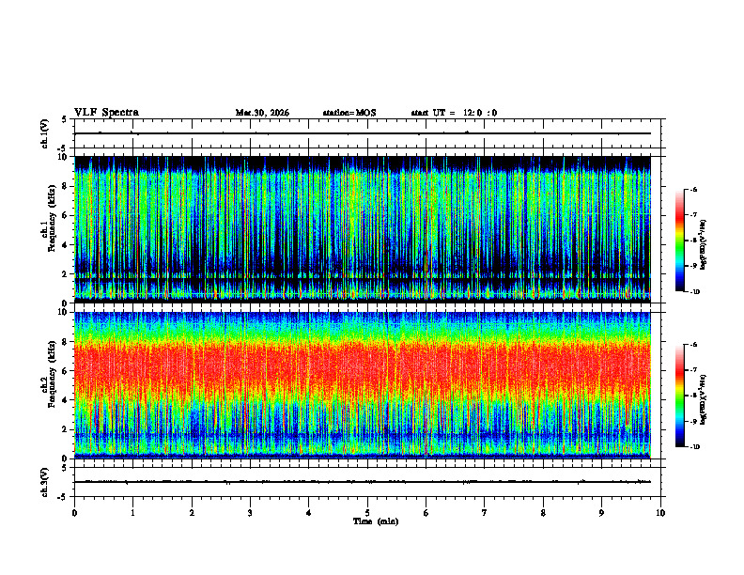Click the "-10" label on ch.2 colorbar
The image size is (744, 575).
click(x=694, y=447)
